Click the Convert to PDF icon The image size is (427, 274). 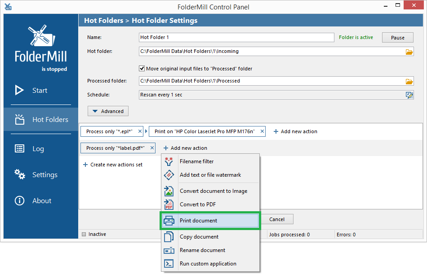click(169, 204)
